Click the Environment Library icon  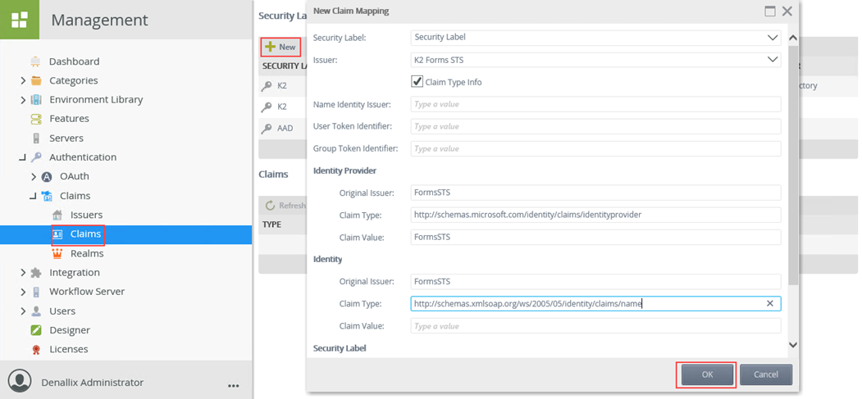click(36, 100)
